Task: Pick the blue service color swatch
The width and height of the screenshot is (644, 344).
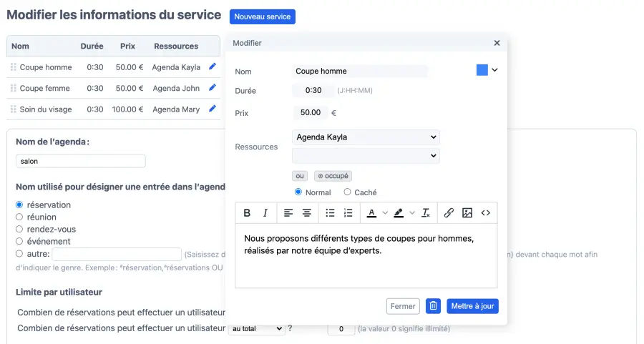Action: tap(482, 70)
